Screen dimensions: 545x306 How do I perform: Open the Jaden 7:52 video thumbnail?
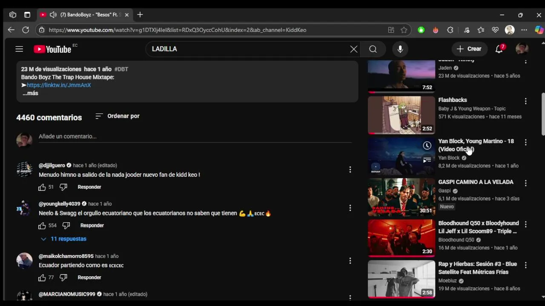coord(402,76)
